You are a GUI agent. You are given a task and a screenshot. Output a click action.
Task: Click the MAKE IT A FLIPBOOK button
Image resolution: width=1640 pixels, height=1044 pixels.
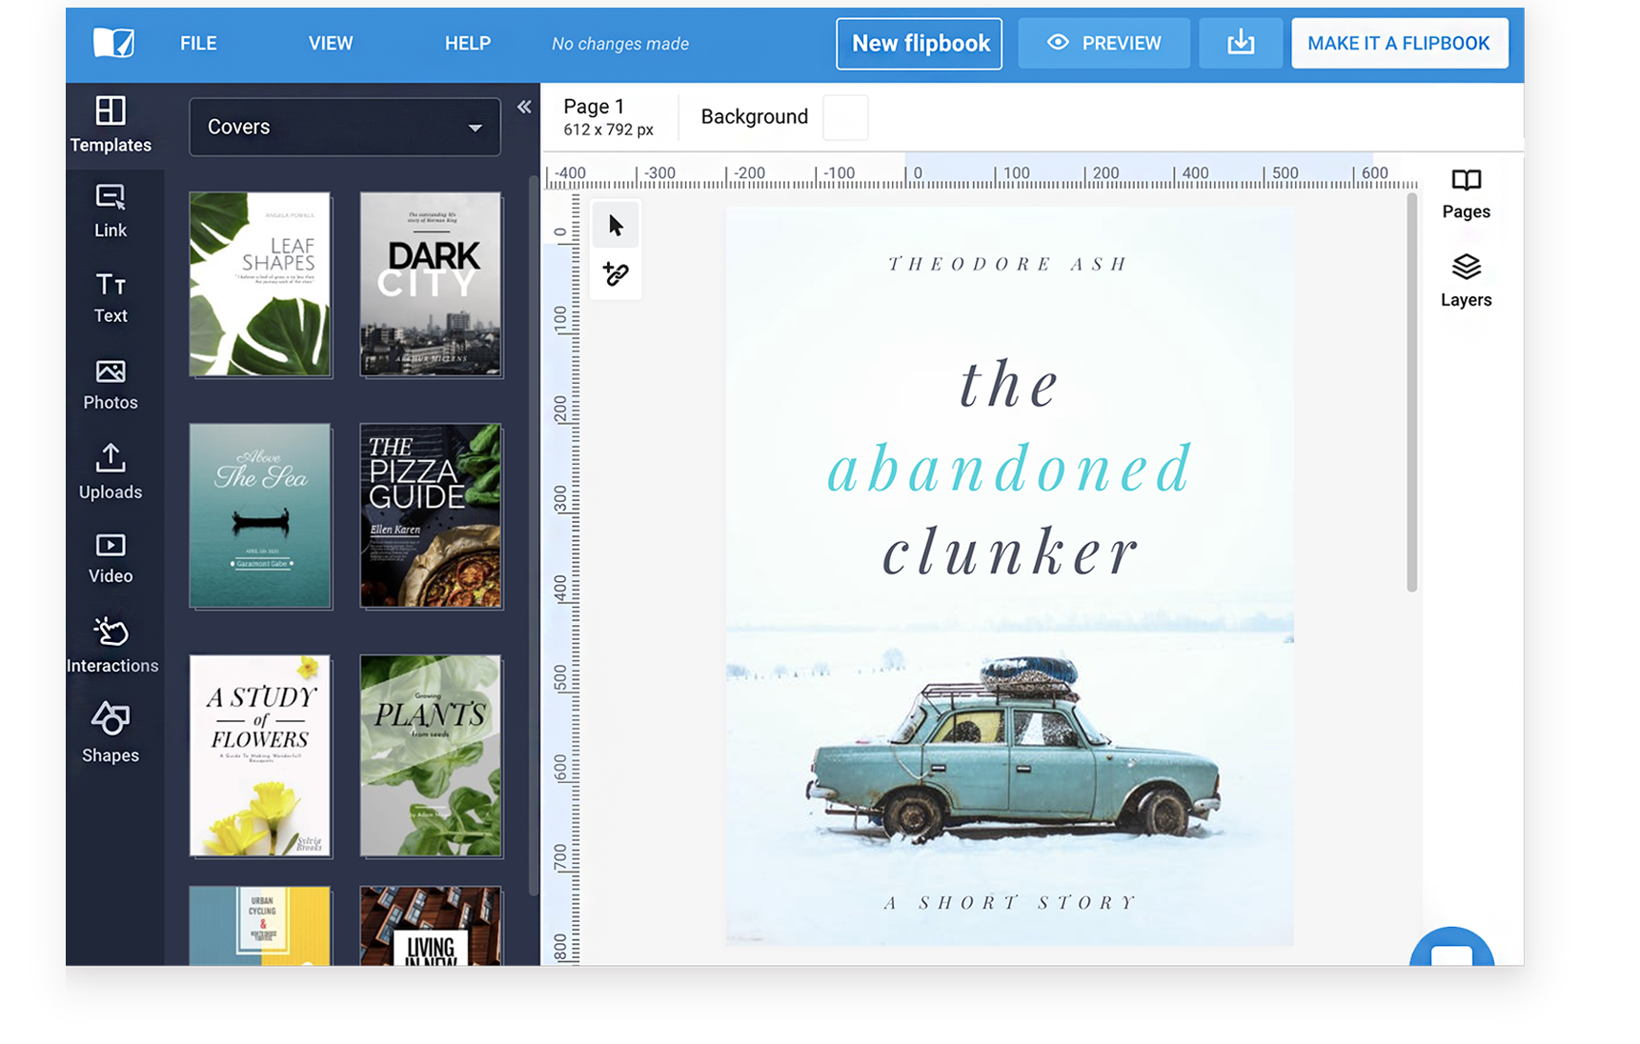click(1398, 43)
